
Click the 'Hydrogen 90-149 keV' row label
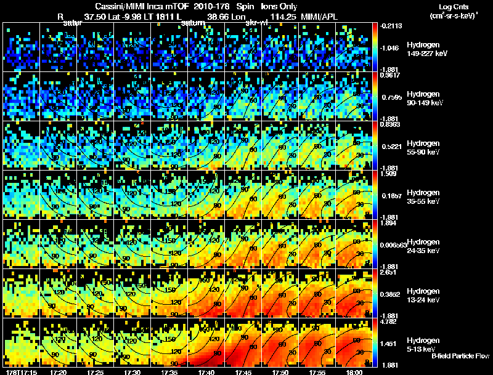point(425,99)
